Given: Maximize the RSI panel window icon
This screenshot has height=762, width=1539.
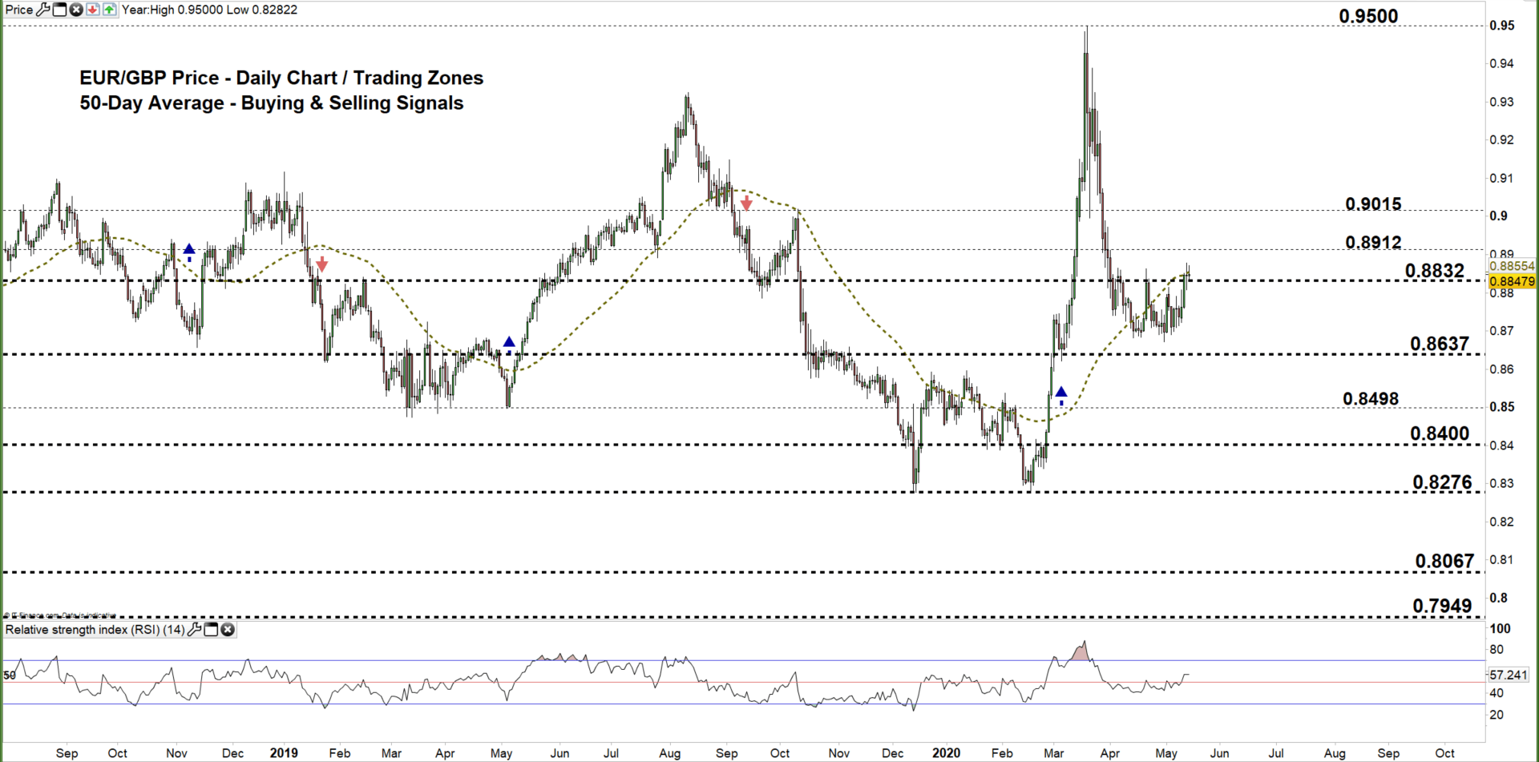Looking at the screenshot, I should click(211, 630).
